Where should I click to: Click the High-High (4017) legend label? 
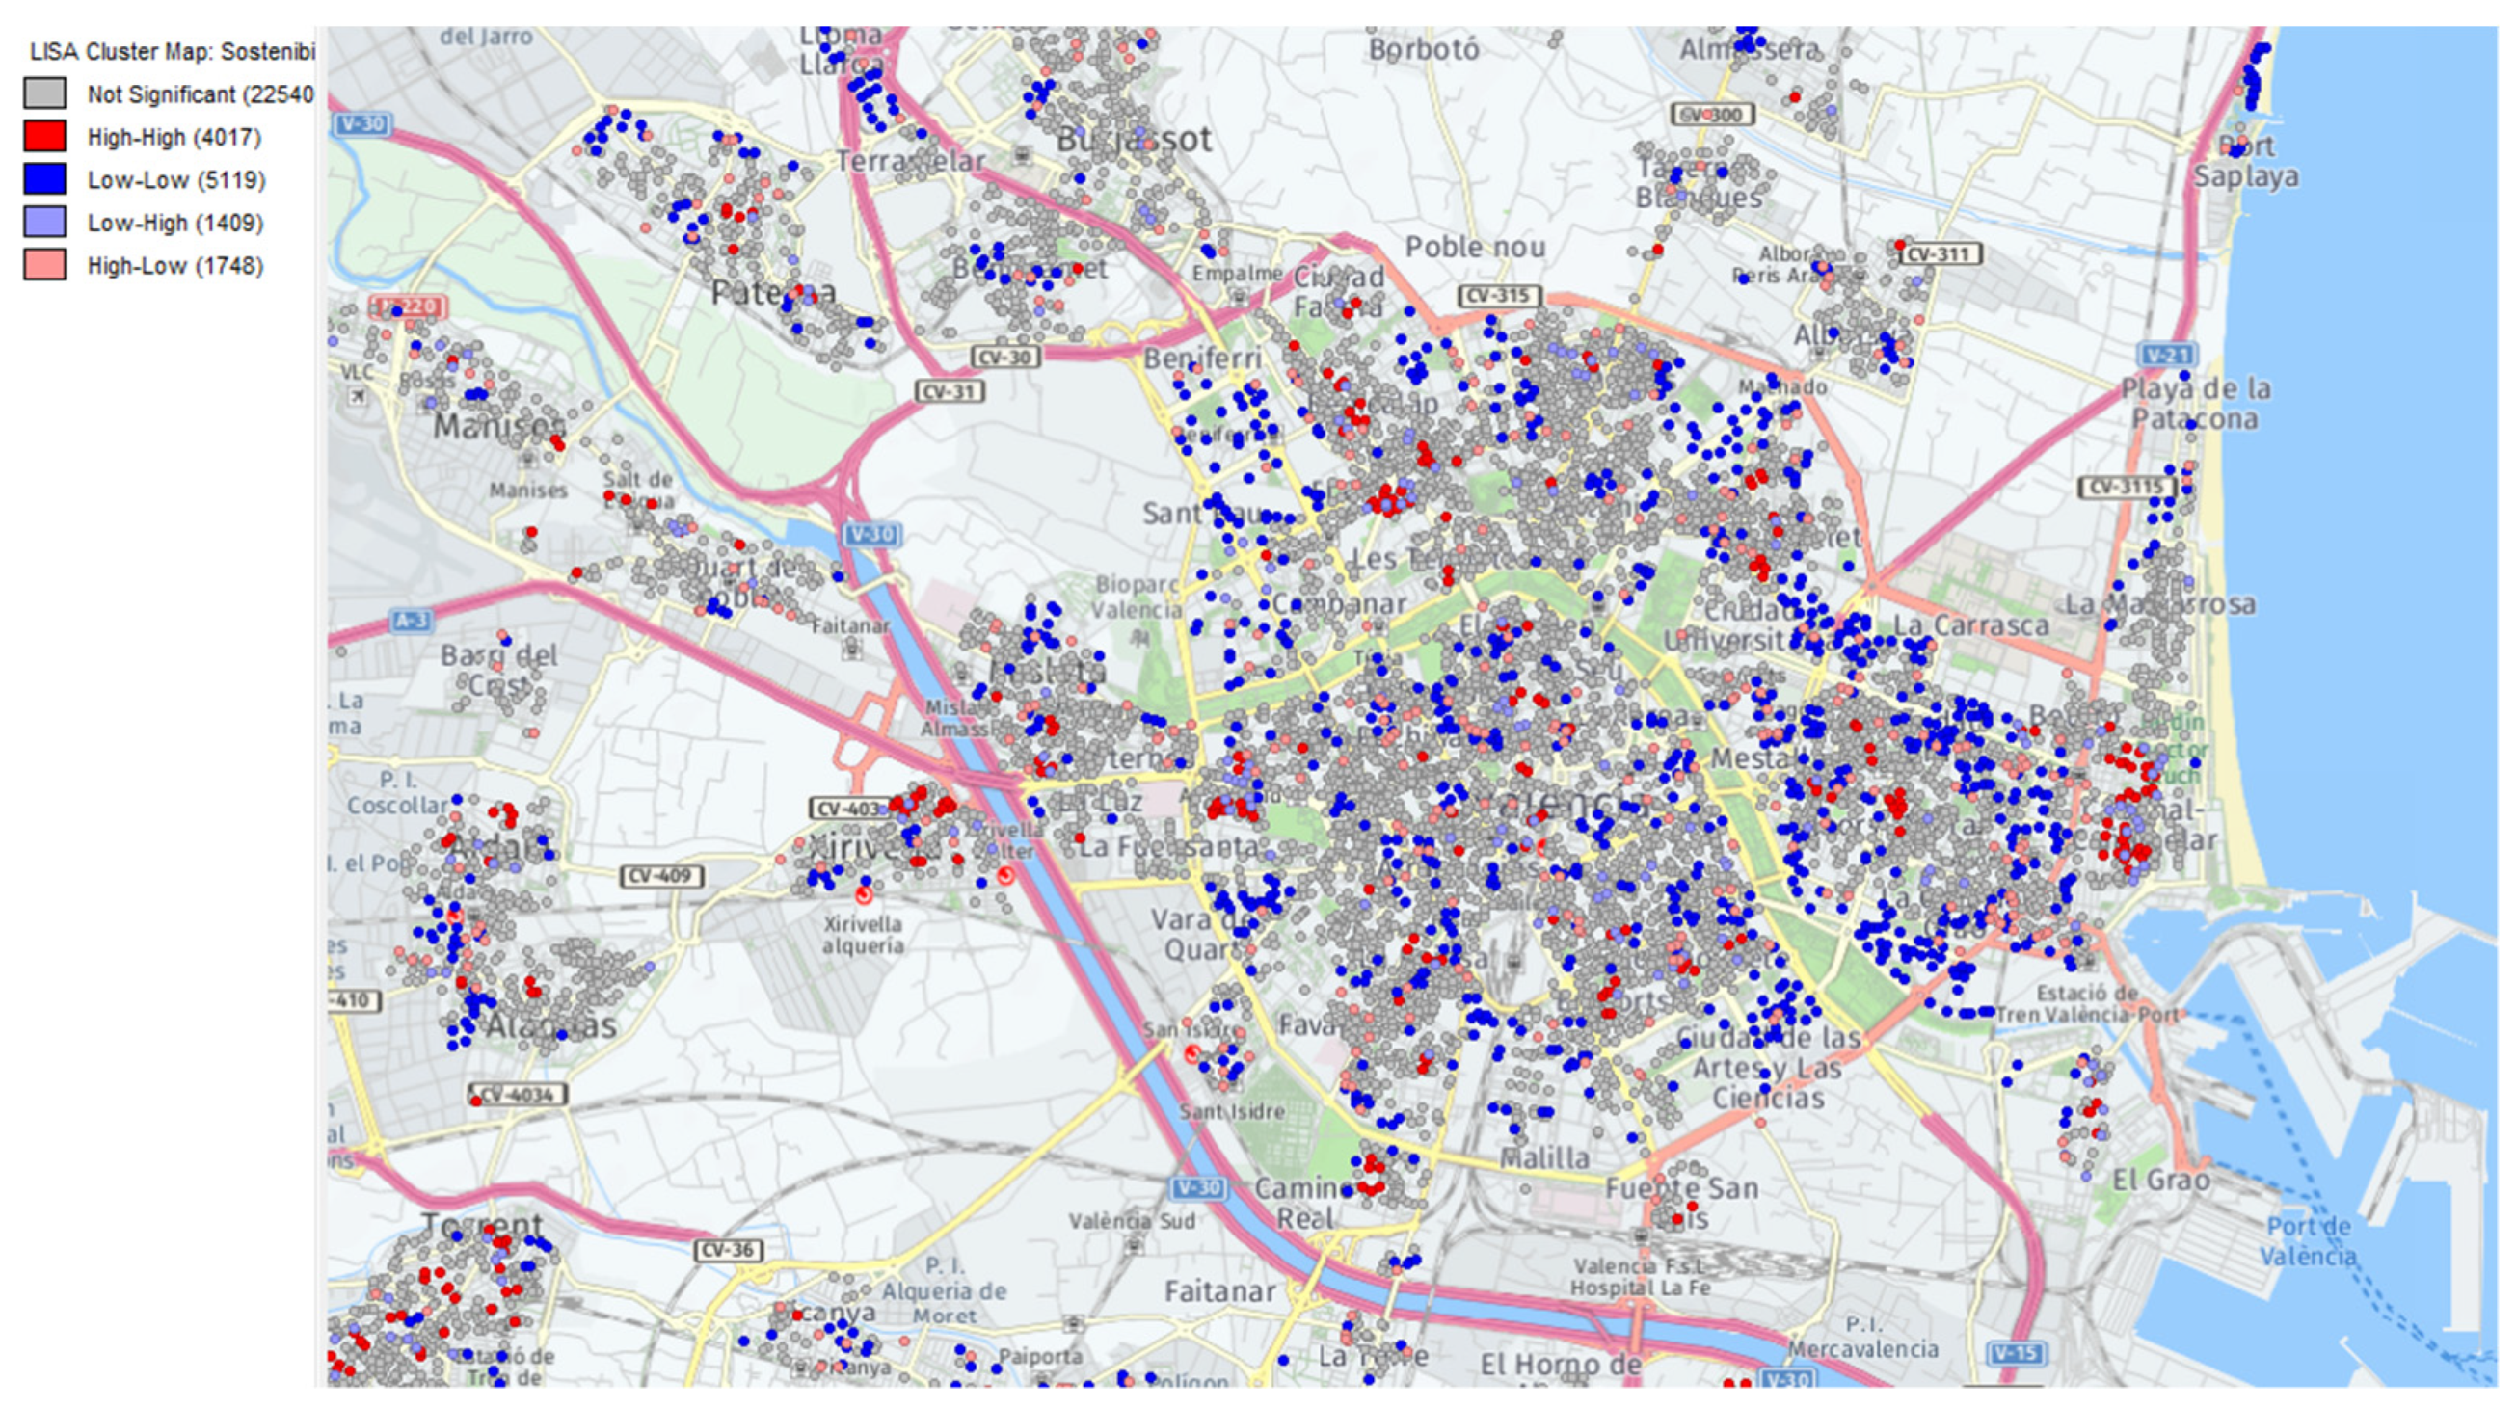[174, 138]
